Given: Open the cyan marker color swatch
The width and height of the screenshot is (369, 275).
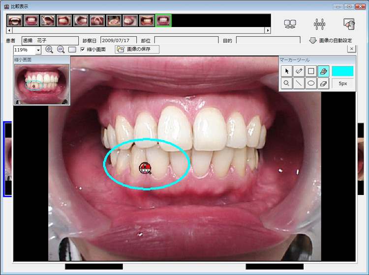Looking at the screenshot, I should click(342, 71).
